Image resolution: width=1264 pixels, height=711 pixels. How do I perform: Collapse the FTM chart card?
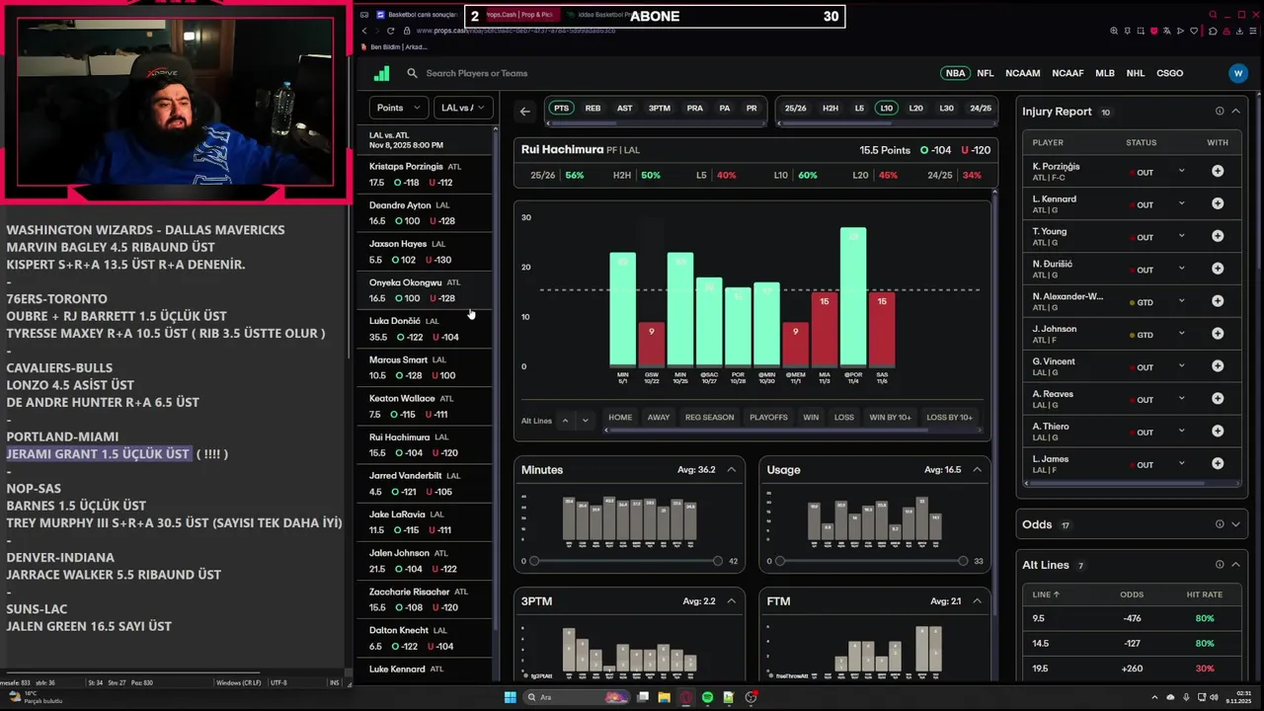click(x=977, y=601)
